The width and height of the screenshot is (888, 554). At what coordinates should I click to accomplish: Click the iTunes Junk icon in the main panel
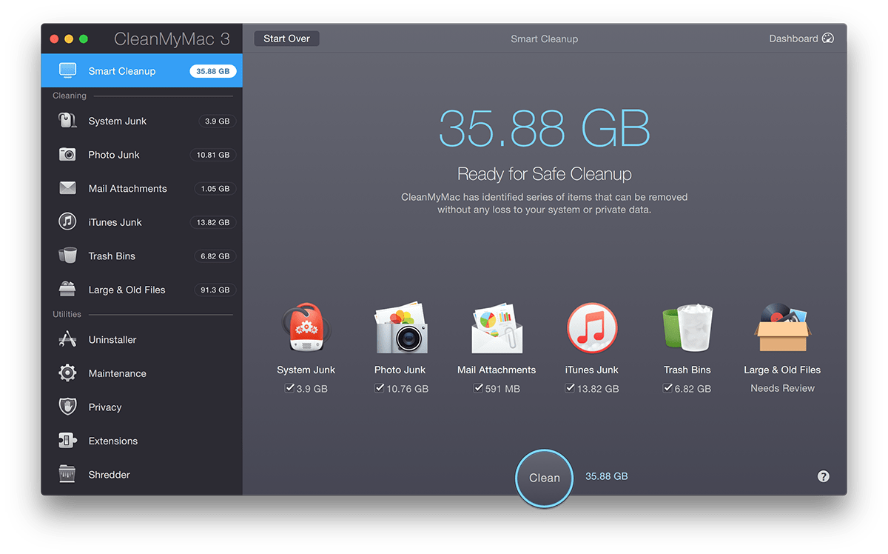[591, 328]
